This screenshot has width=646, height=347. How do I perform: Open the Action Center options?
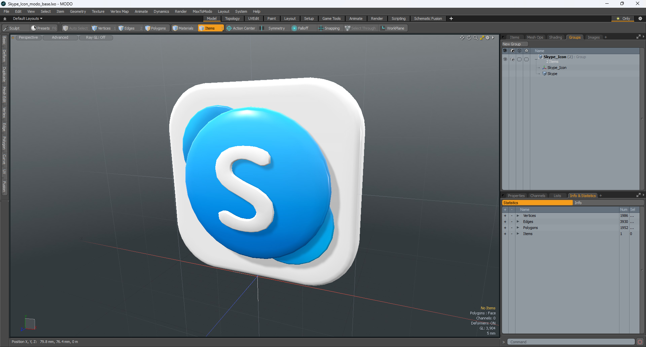coord(241,28)
